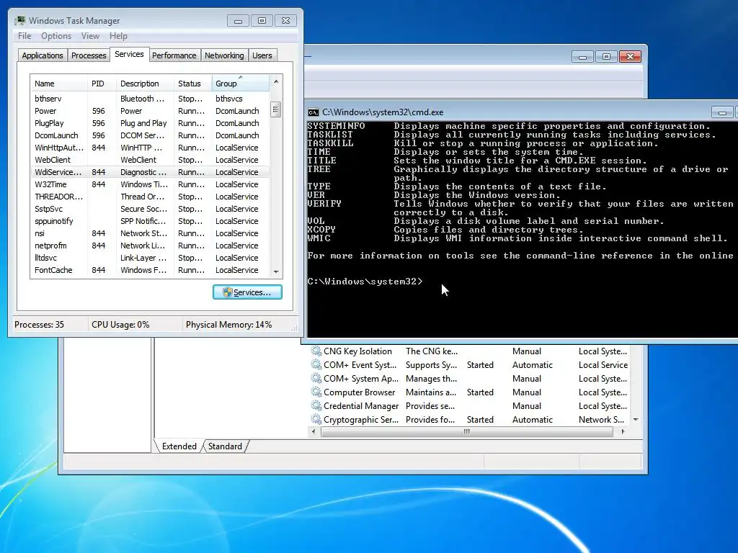Click the C:\Windows\system32> command prompt line
Image resolution: width=738 pixels, height=553 pixels.
pyautogui.click(x=365, y=282)
